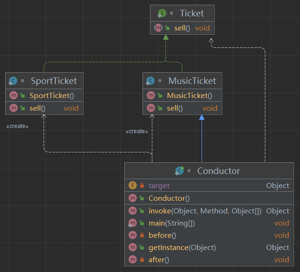Select the public visibility icon beside Ticket's sell()
Image resolution: width=300 pixels, height=272 pixels.
click(x=167, y=28)
